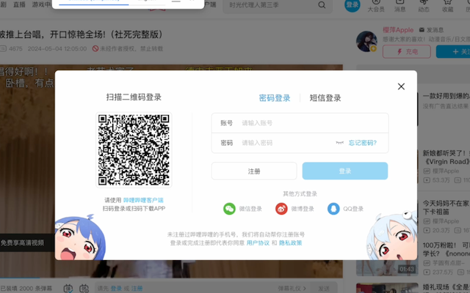Viewport: 470px width, 293px height.
Task: Open 直播 in top navigation
Action: [x=19, y=4]
